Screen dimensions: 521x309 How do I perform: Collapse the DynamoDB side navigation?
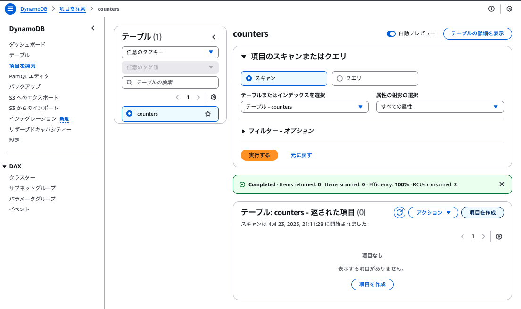click(93, 28)
